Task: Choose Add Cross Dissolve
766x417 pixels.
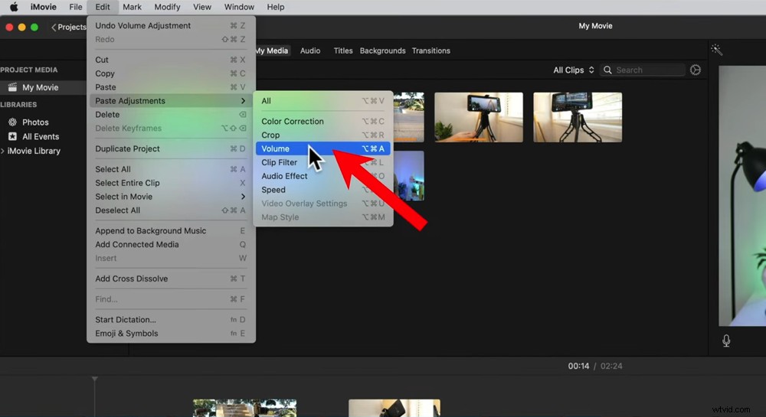Action: coord(171,278)
